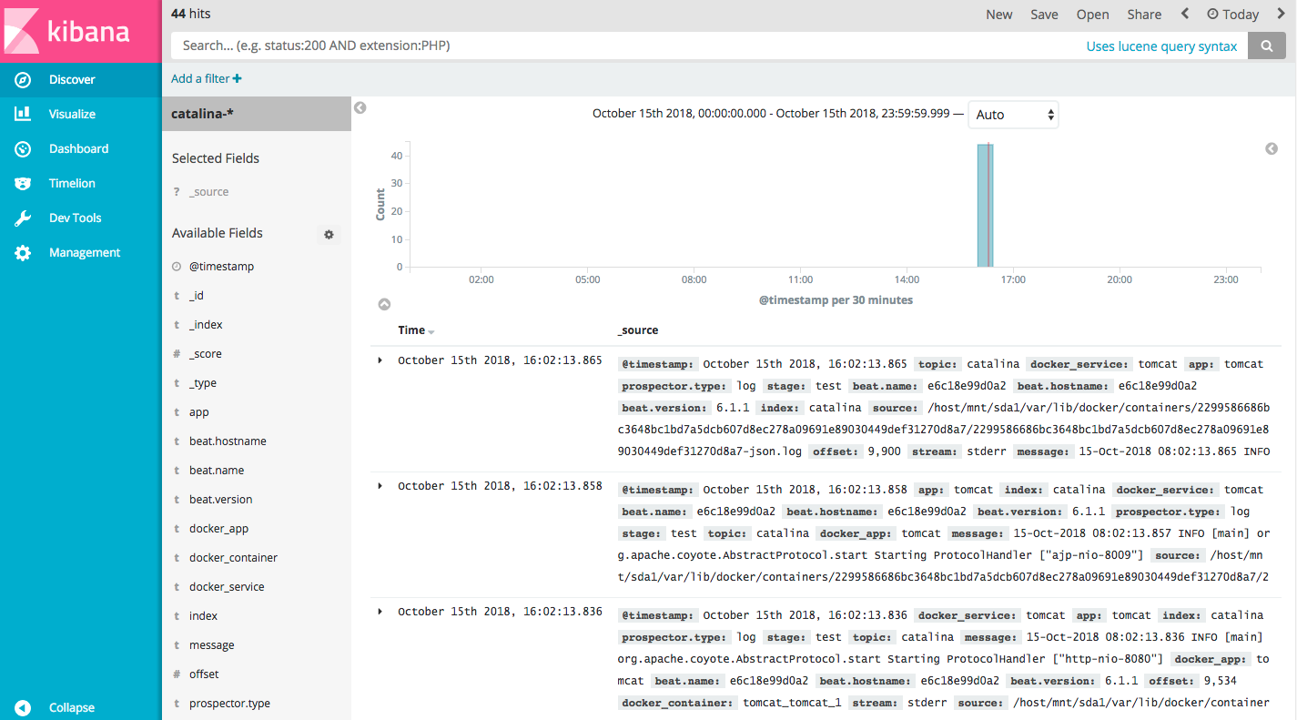The image size is (1297, 720).
Task: Click the clock icon of @timestamp field
Action: pyautogui.click(x=177, y=267)
